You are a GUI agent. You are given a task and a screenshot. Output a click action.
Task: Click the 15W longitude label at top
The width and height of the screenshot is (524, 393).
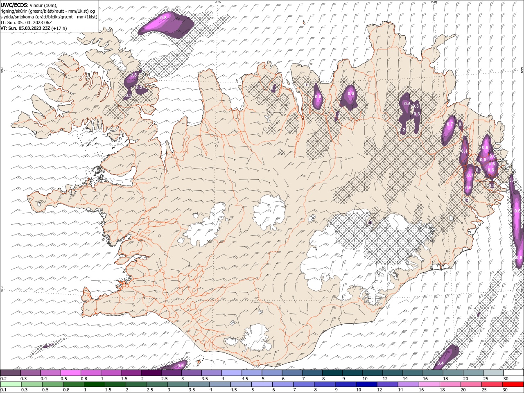tap(434, 2)
